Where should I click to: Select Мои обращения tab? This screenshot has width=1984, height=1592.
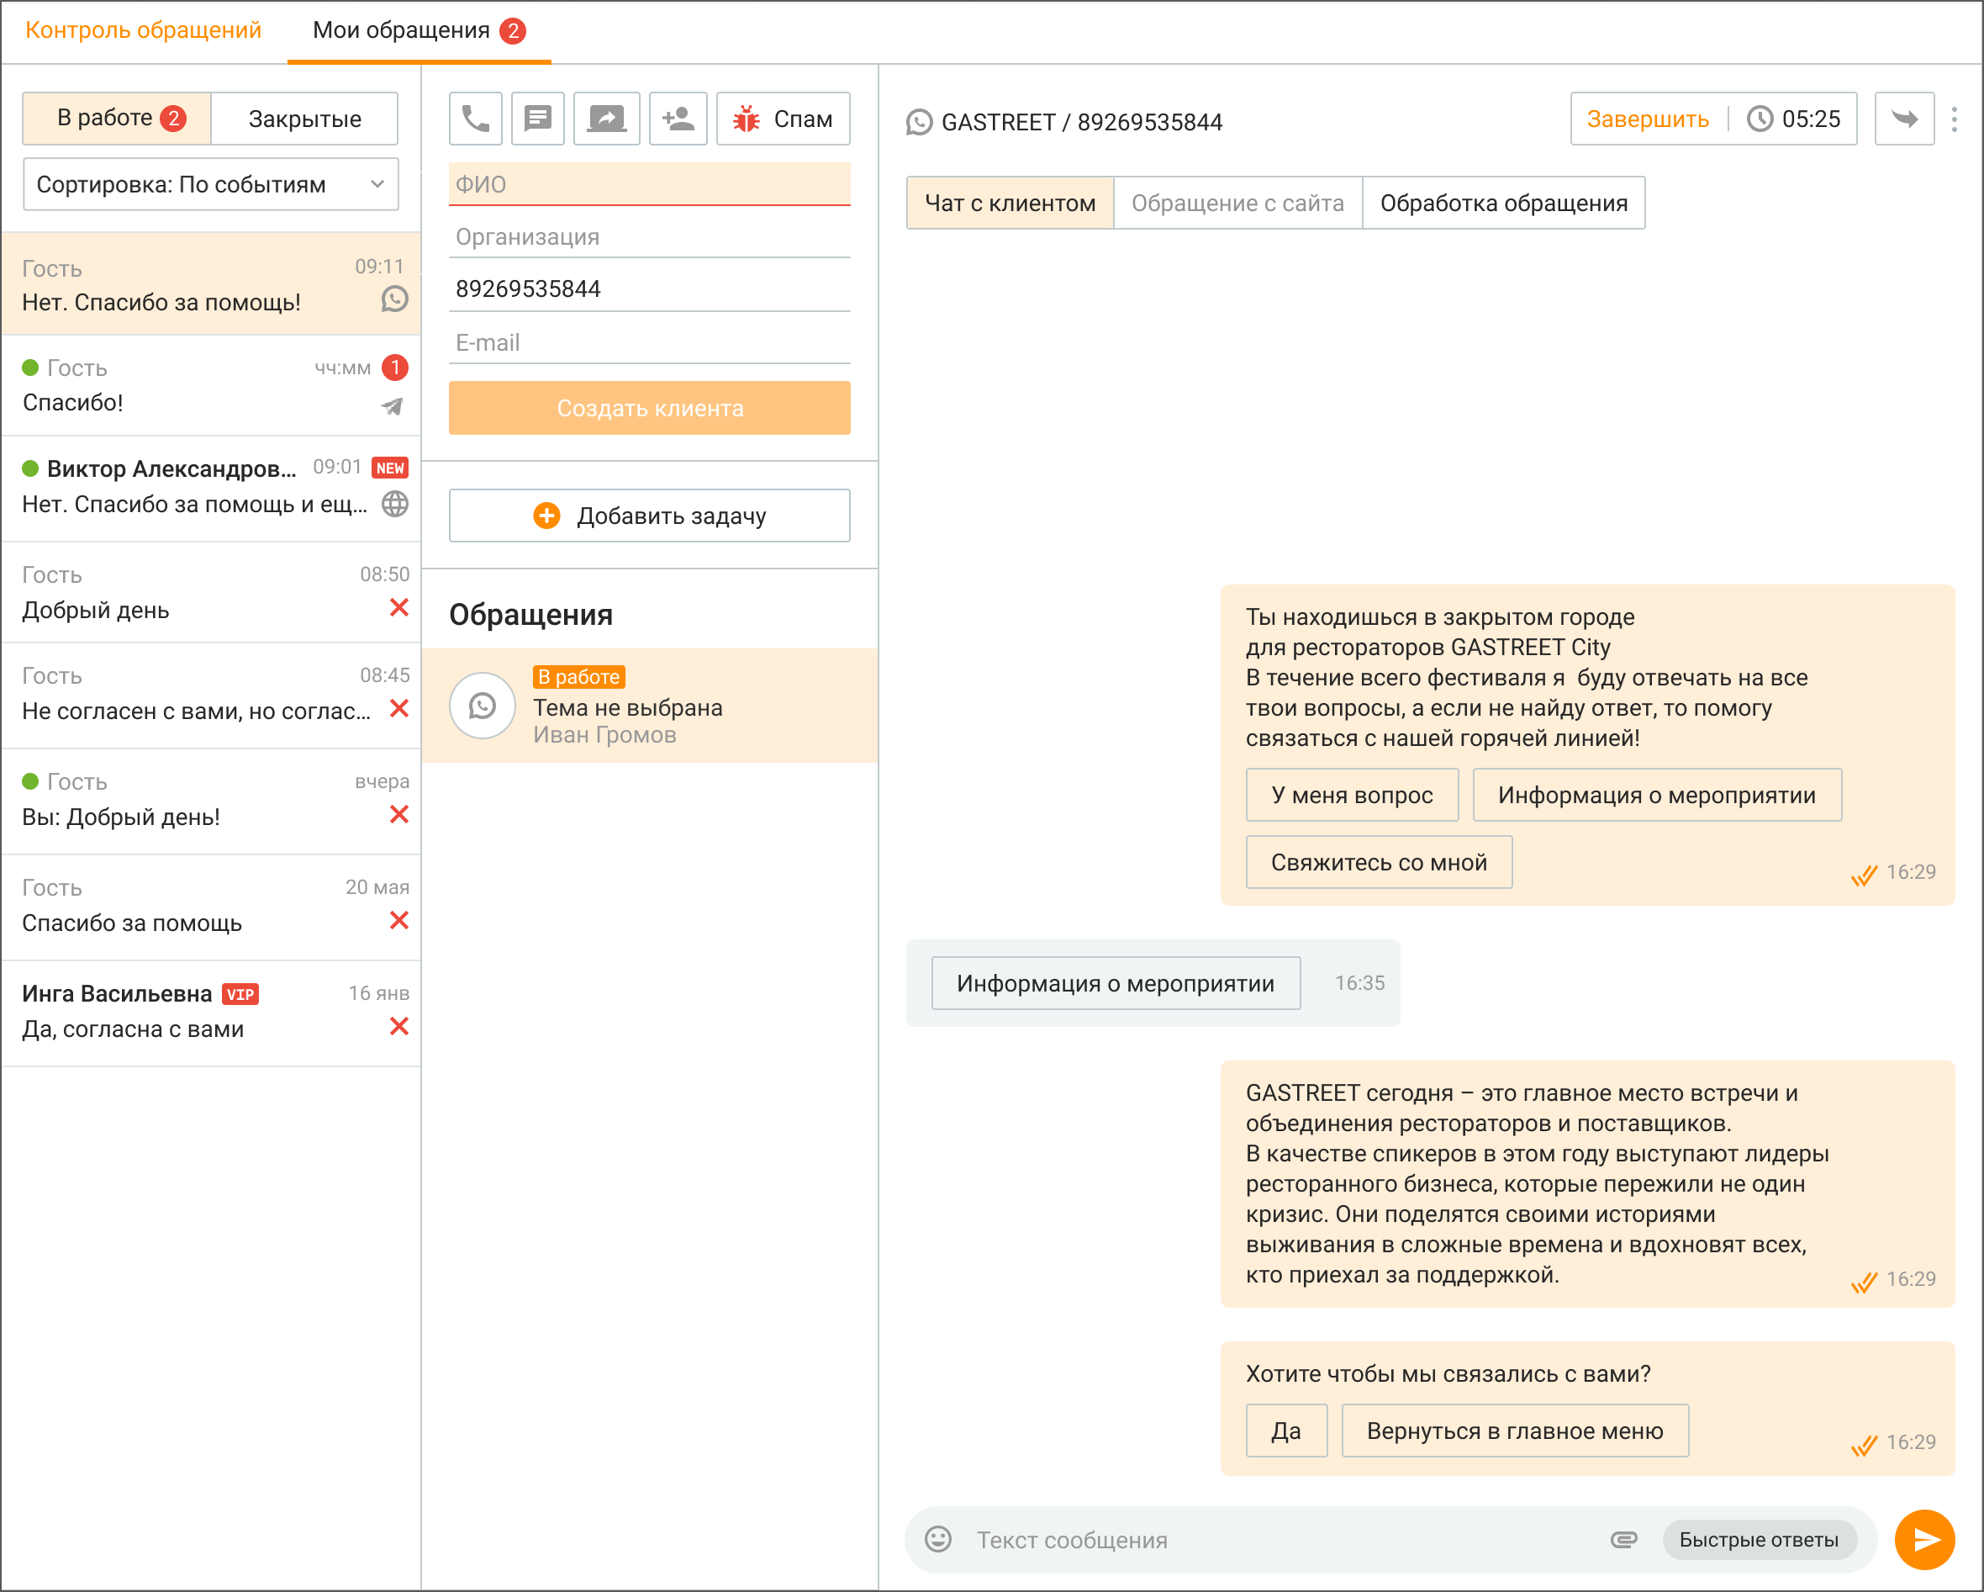pyautogui.click(x=419, y=30)
